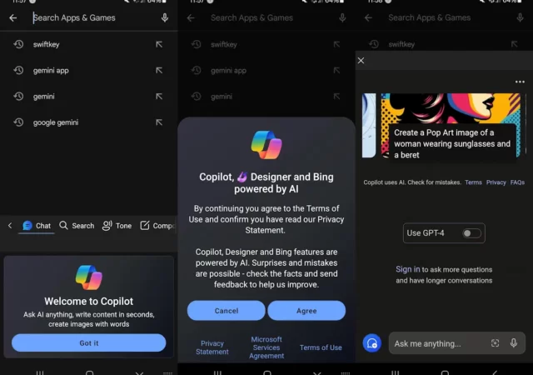Tap the partially visible prompt card on left
Image resolution: width=533 pixels, height=375 pixels.
(369, 125)
